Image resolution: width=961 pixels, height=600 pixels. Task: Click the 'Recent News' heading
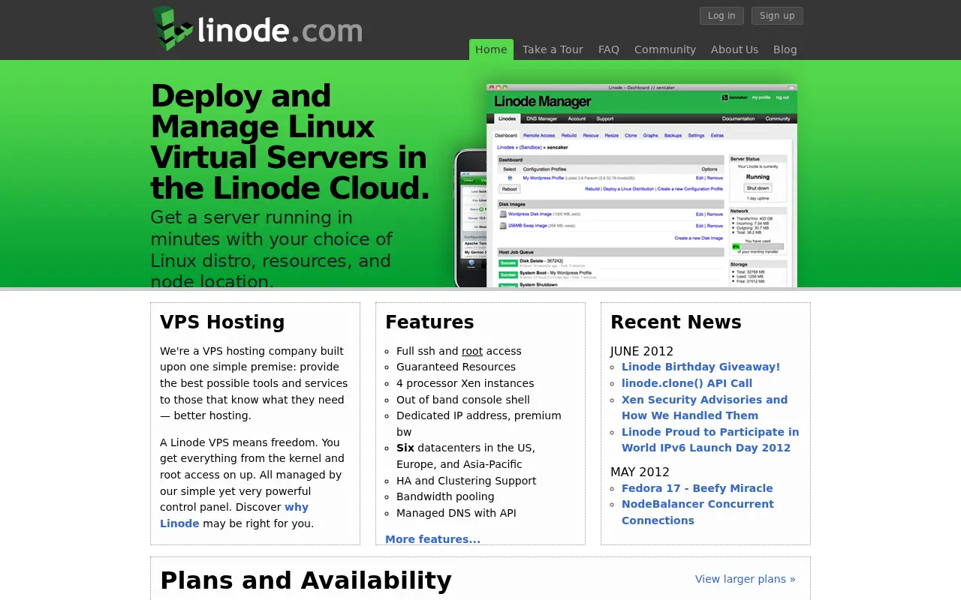click(x=676, y=322)
